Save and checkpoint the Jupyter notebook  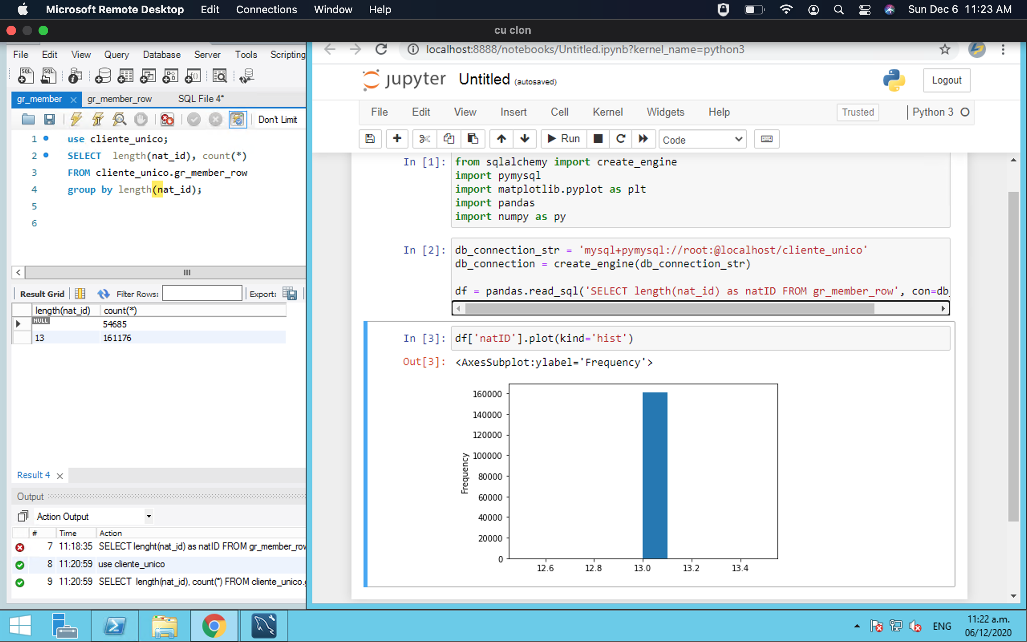pos(370,139)
